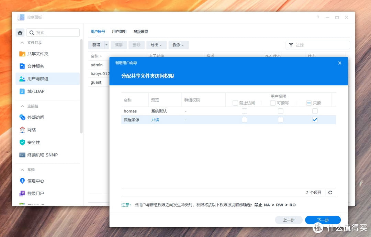Click the 用户与群组 sidebar icon
This screenshot has height=237, width=371.
tap(36, 79)
